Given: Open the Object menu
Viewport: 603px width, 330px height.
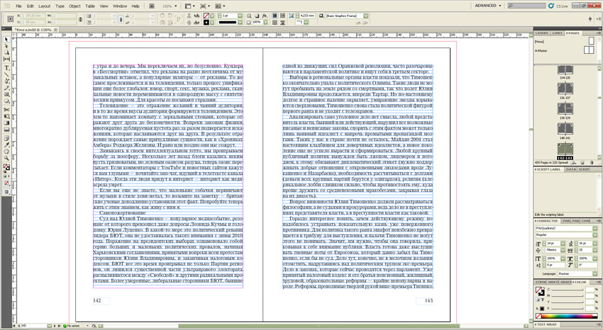Looking at the screenshot, I should coord(74,6).
